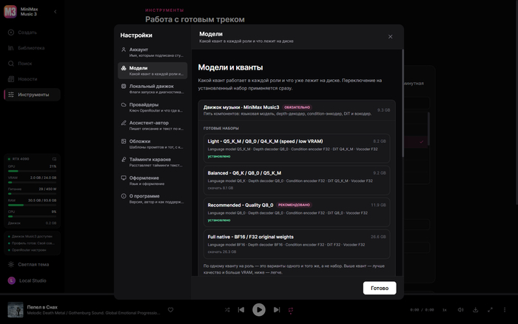The height and width of the screenshot is (324, 518).
Task: Click the Аккаунт person icon
Action: coord(124,50)
